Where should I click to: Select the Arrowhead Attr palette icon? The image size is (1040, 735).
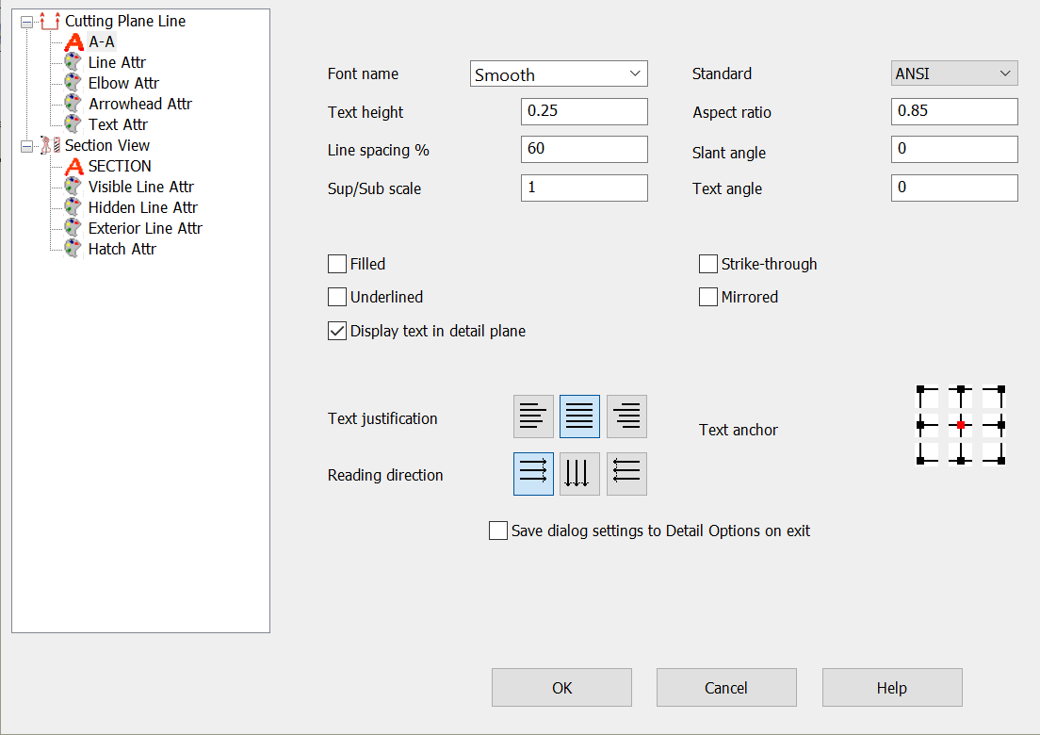point(75,104)
